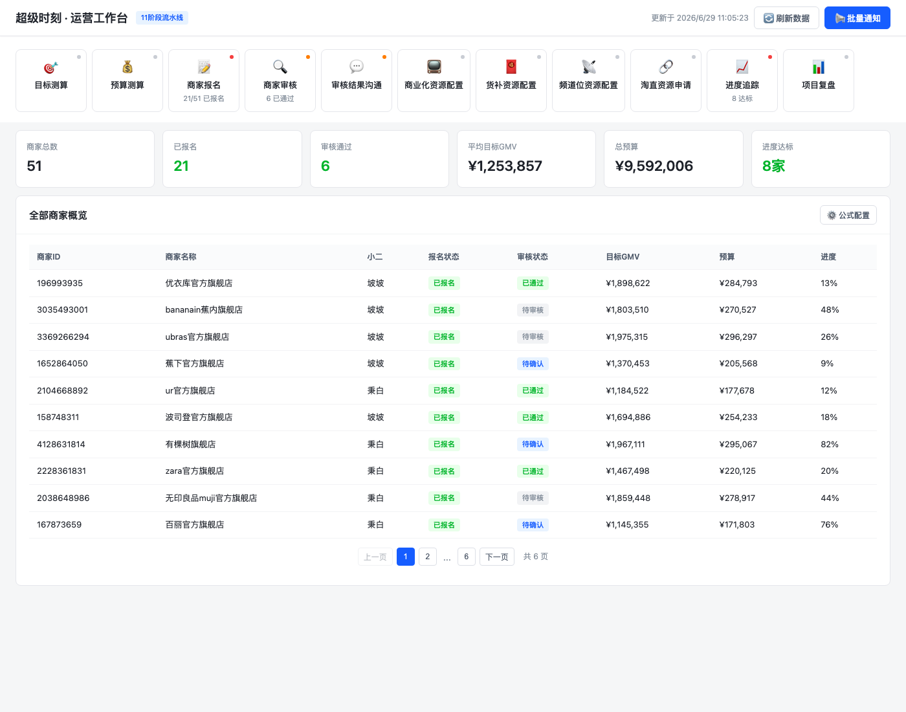
Task: Click target GMV ¥1,975,315
Action: coord(627,337)
